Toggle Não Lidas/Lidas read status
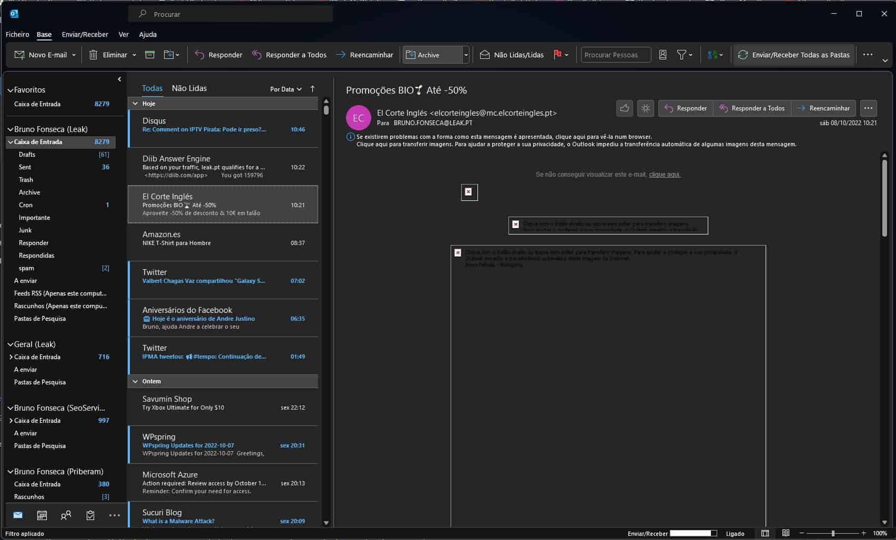 [x=512, y=55]
